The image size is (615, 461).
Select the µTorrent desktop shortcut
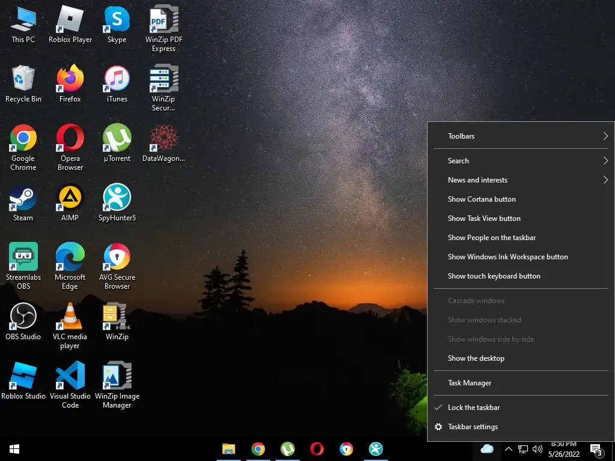coord(117,143)
